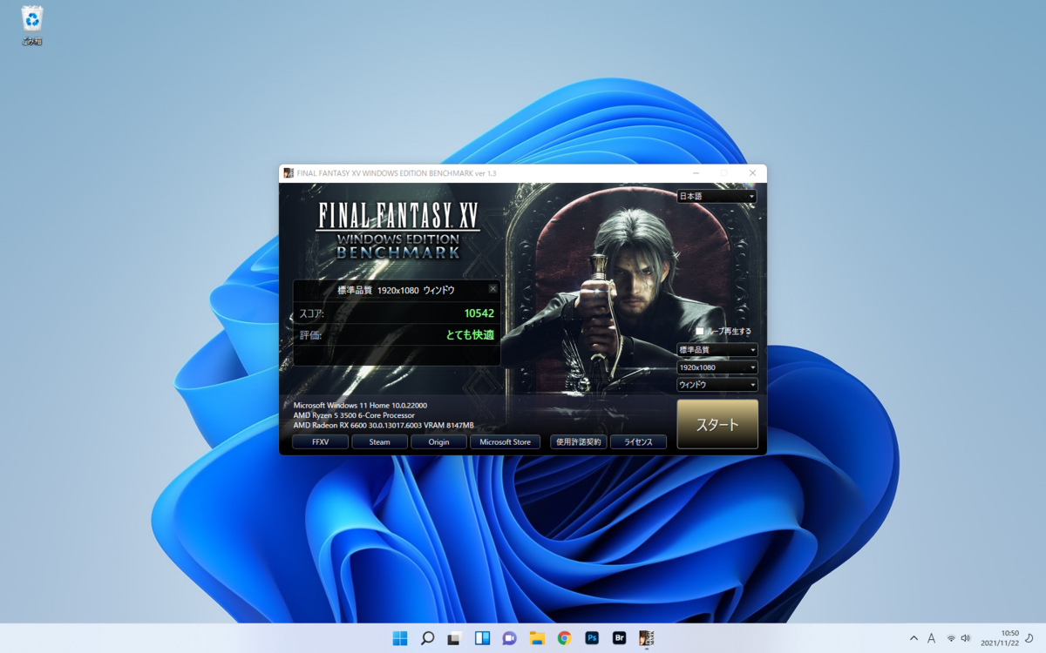Open network Wi-Fi tray icon
Image resolution: width=1046 pixels, height=653 pixels.
click(x=951, y=638)
